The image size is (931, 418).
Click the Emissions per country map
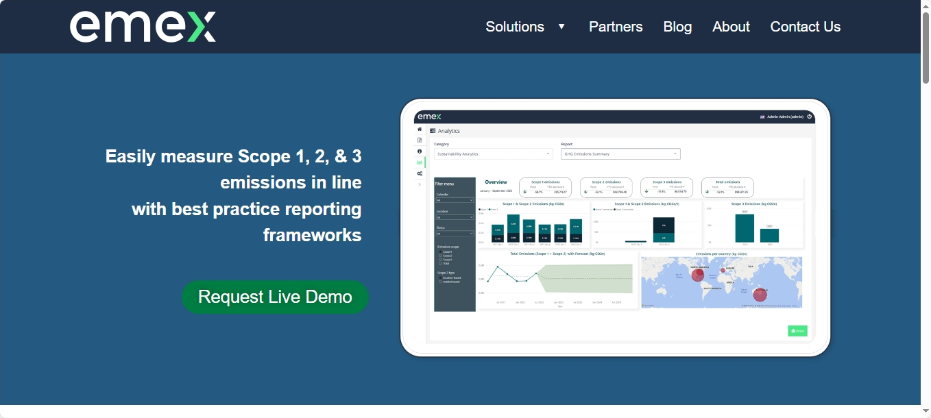[x=721, y=282]
